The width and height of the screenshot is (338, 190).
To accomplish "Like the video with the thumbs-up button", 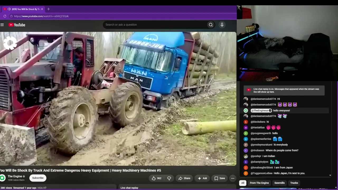I will coord(156,178).
